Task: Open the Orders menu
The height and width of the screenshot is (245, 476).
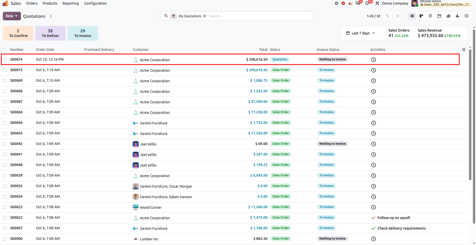Action: tap(32, 3)
